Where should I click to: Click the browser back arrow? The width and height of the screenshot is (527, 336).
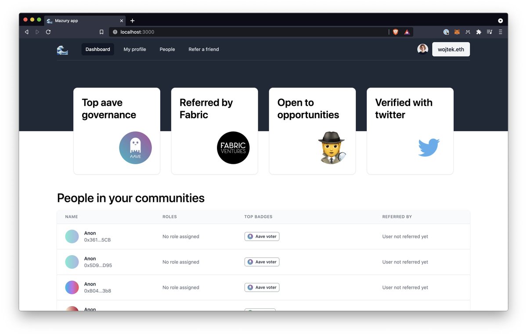coord(27,32)
